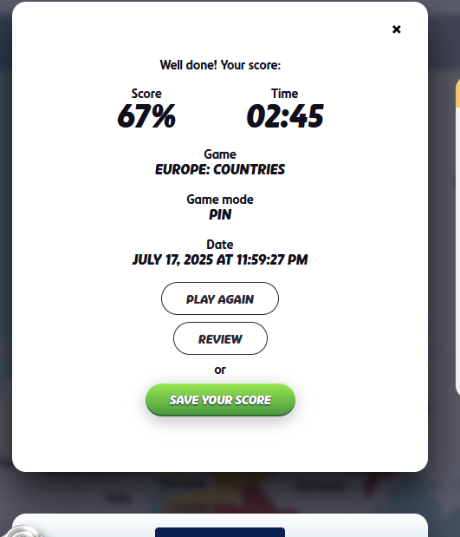The image size is (460, 537).
Task: Click the Play Again button
Action: tap(220, 298)
